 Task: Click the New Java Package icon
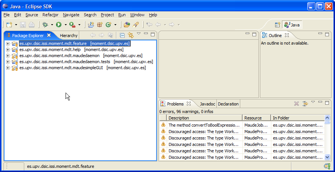100,25
